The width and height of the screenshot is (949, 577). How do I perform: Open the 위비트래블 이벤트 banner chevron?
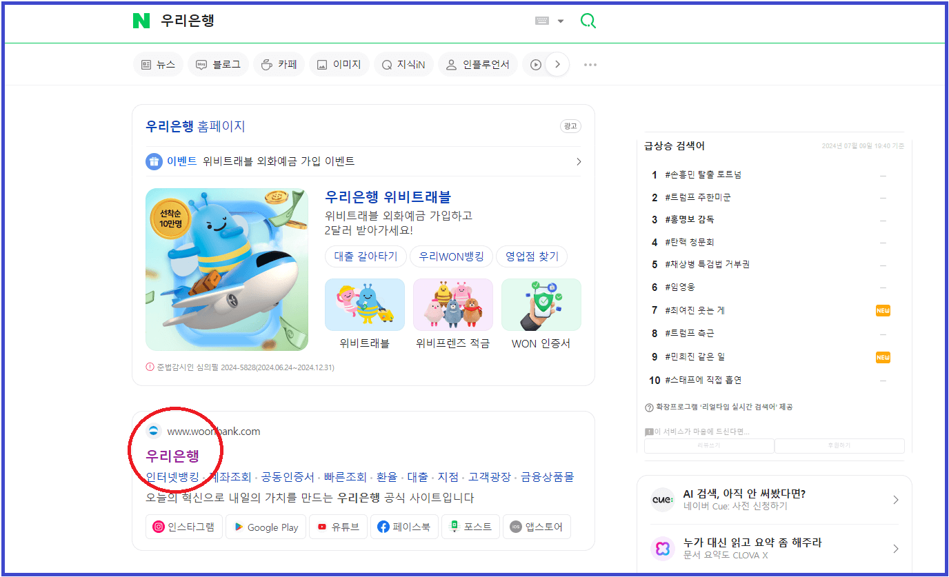coord(578,161)
